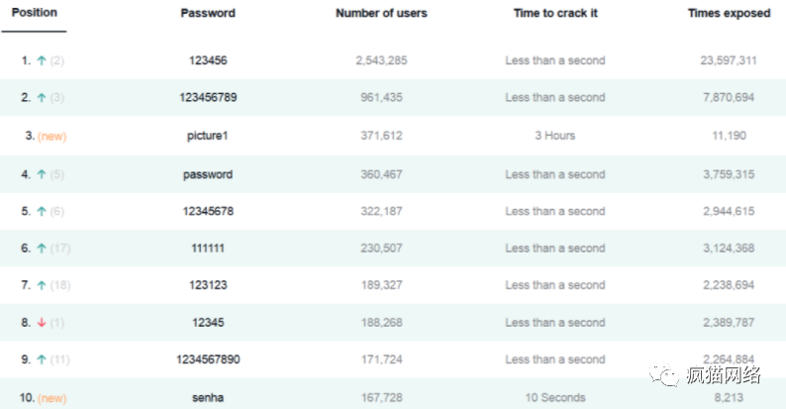Select the password 123456
Image resolution: width=786 pixels, height=409 pixels.
(x=208, y=60)
